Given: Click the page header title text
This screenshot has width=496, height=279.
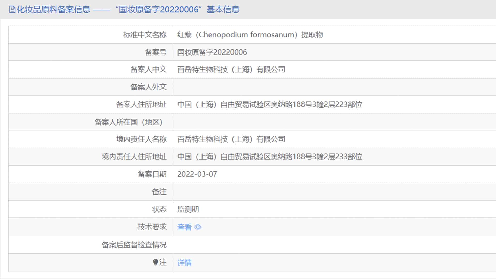Looking at the screenshot, I should (128, 10).
